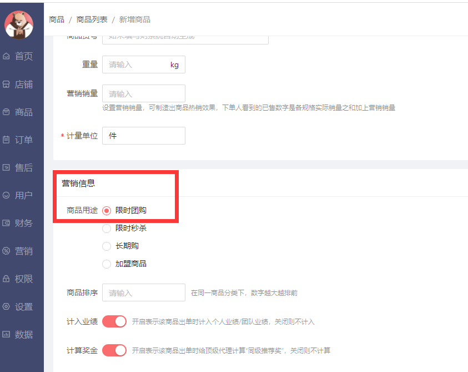This screenshot has width=468, height=372.
Task: Pick the 加盟商品 radio option
Action: coord(107,264)
